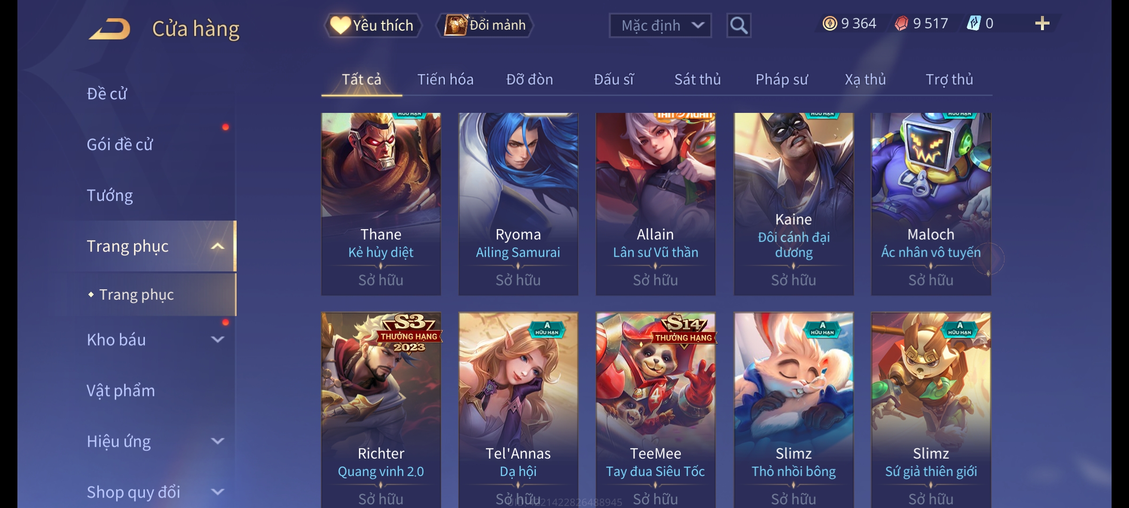Open Yêu thích favorites heart
The height and width of the screenshot is (508, 1129).
point(373,25)
